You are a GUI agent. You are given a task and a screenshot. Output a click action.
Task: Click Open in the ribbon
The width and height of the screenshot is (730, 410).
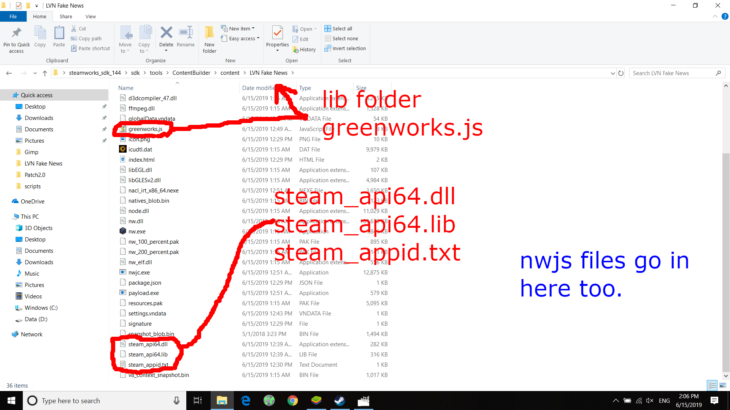[x=305, y=29]
